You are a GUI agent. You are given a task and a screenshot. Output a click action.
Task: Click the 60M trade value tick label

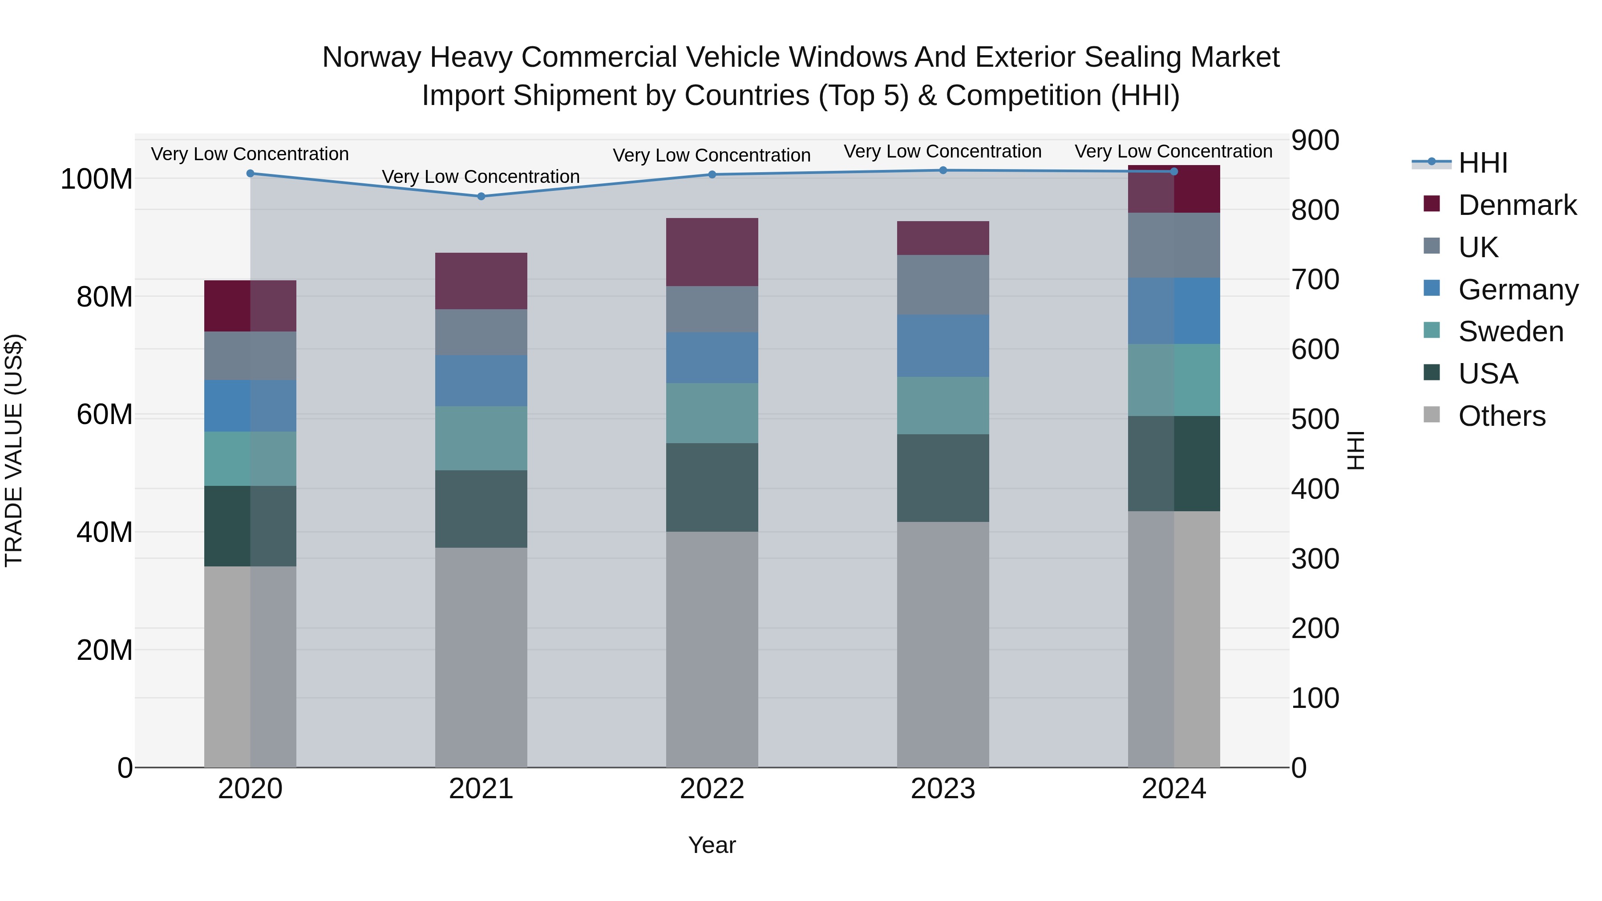(105, 414)
